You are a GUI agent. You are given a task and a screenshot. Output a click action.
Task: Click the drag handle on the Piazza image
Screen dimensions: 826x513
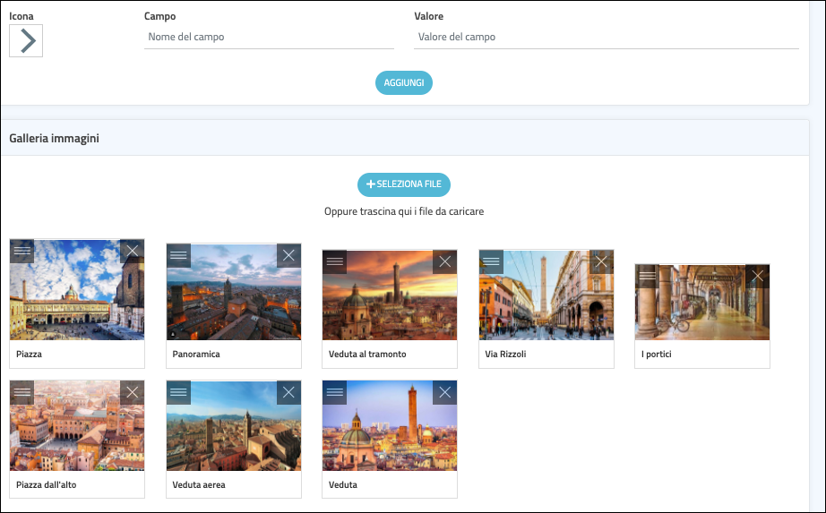pyautogui.click(x=22, y=252)
